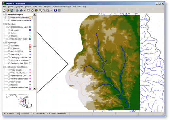
Task: Collapse the Observed Data Stations group
Action: [4, 67]
